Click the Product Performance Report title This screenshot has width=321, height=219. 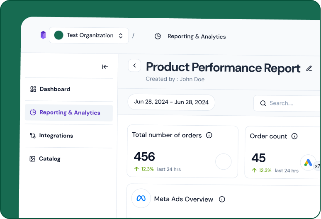click(223, 68)
